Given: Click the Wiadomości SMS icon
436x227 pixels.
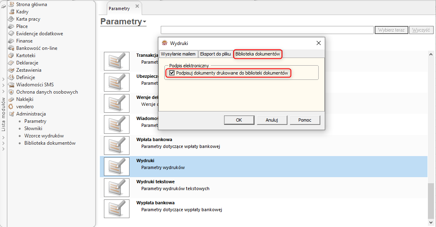Looking at the screenshot, I should coord(11,85).
